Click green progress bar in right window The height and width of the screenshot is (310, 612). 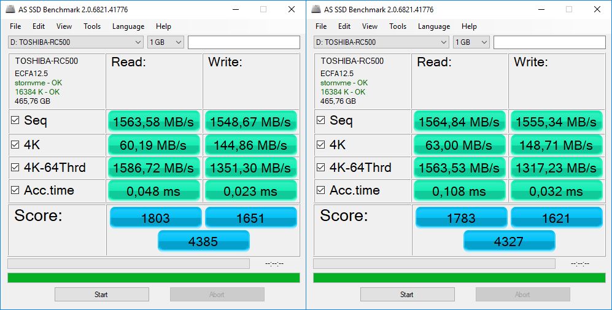point(459,277)
